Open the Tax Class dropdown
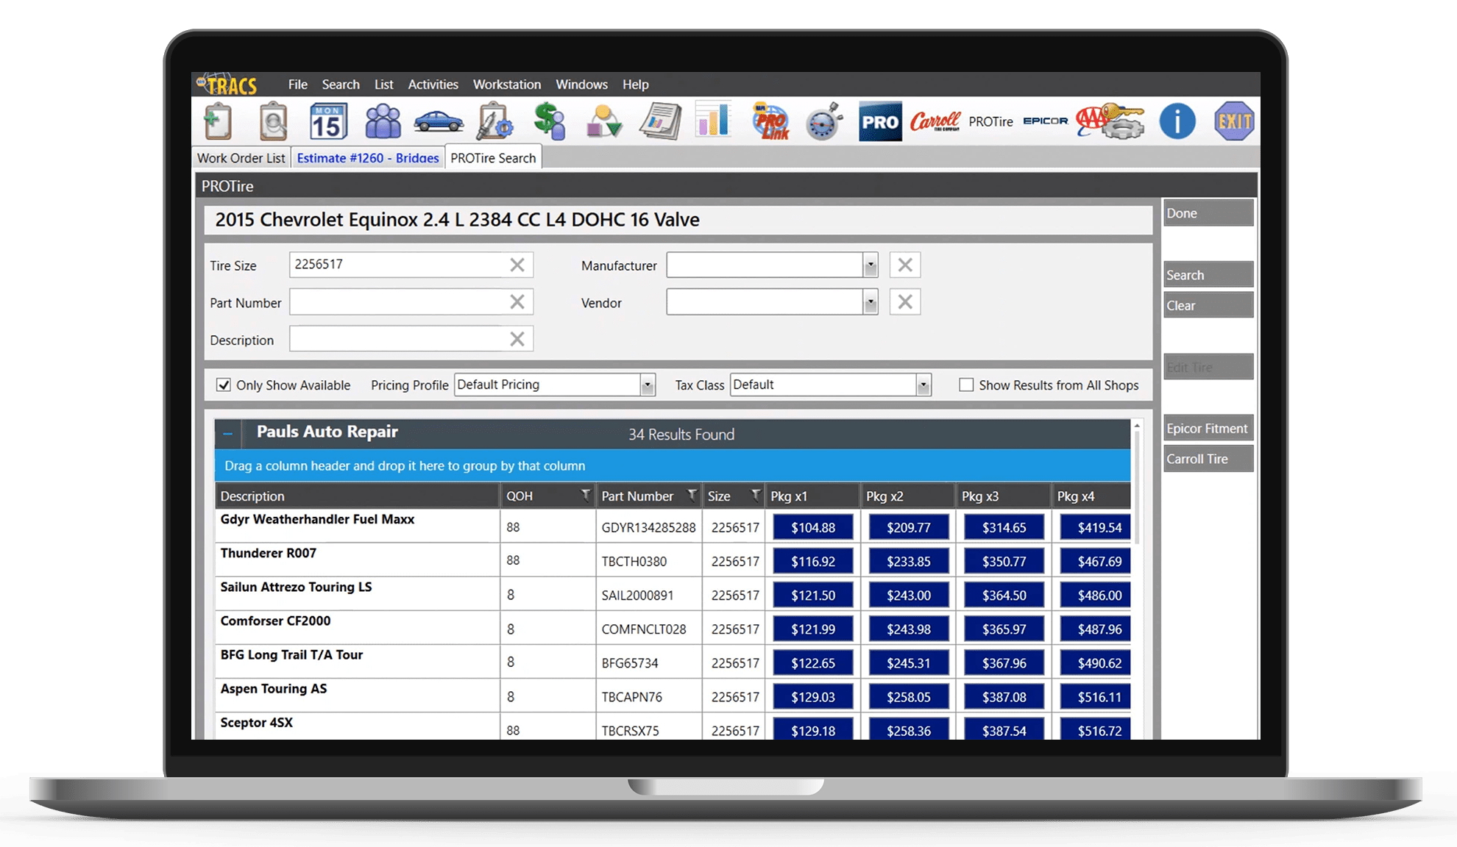 [924, 385]
